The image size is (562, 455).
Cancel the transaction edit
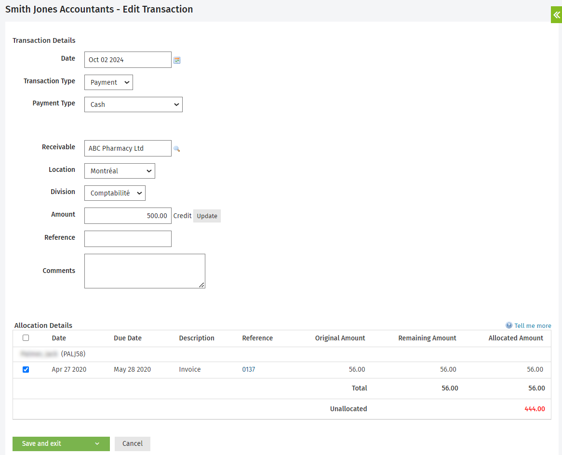point(133,444)
